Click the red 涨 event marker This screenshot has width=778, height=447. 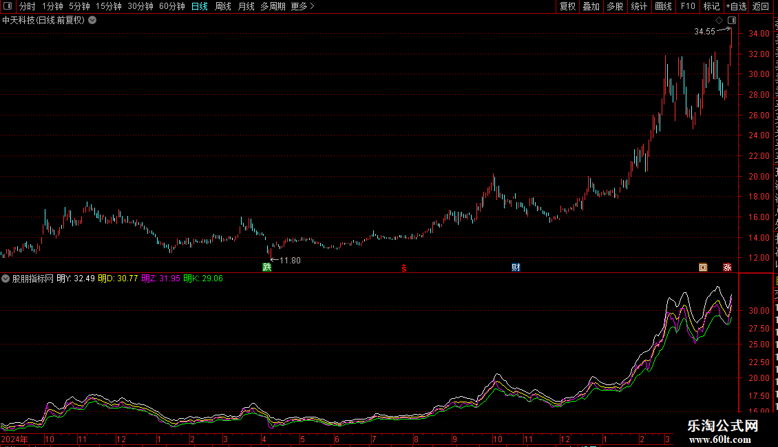point(727,267)
